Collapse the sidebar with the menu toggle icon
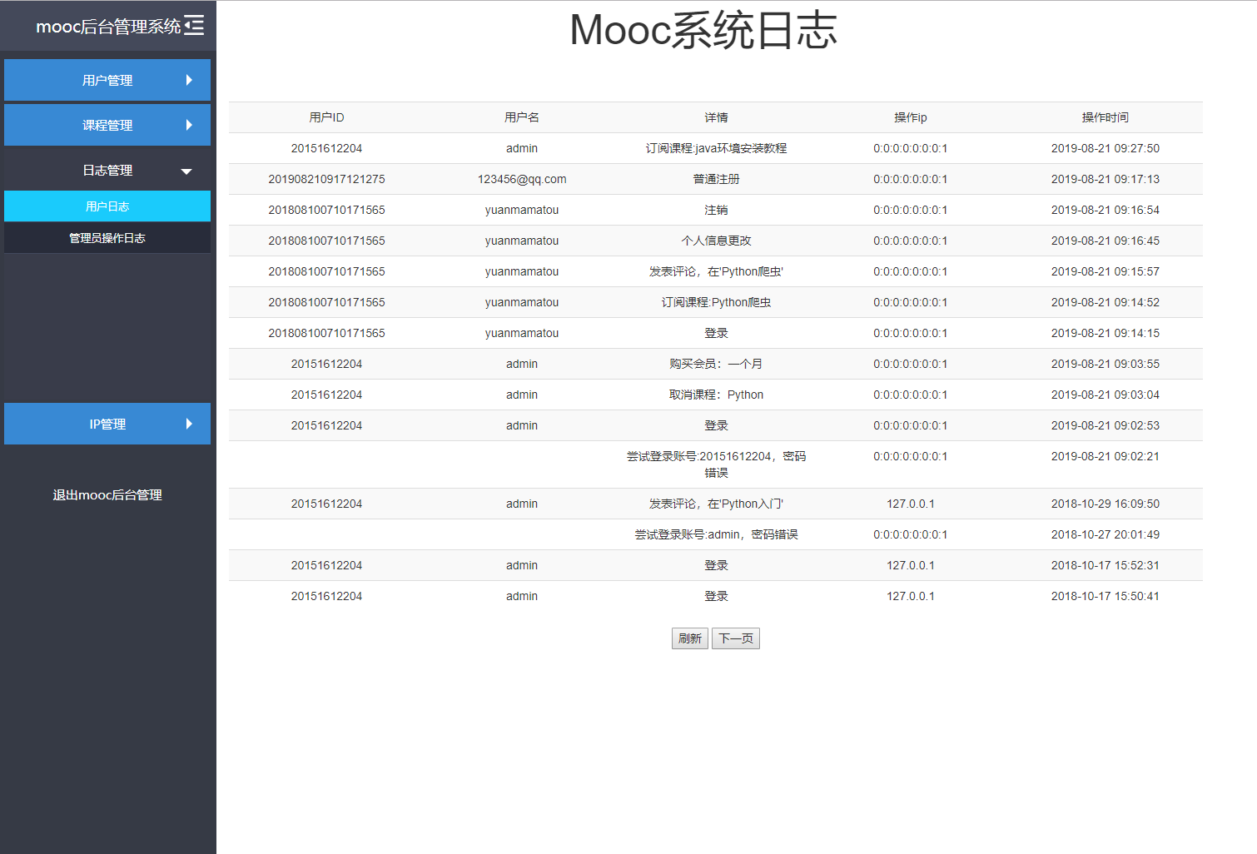This screenshot has width=1257, height=854. point(194,25)
